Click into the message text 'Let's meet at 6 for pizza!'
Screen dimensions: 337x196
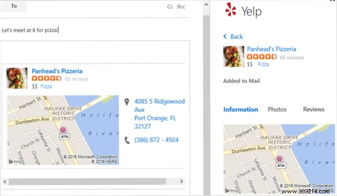click(30, 30)
